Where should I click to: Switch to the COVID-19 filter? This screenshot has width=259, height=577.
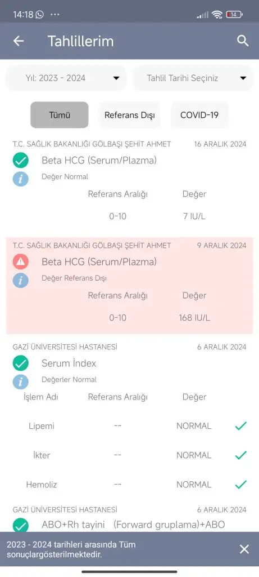pos(199,115)
